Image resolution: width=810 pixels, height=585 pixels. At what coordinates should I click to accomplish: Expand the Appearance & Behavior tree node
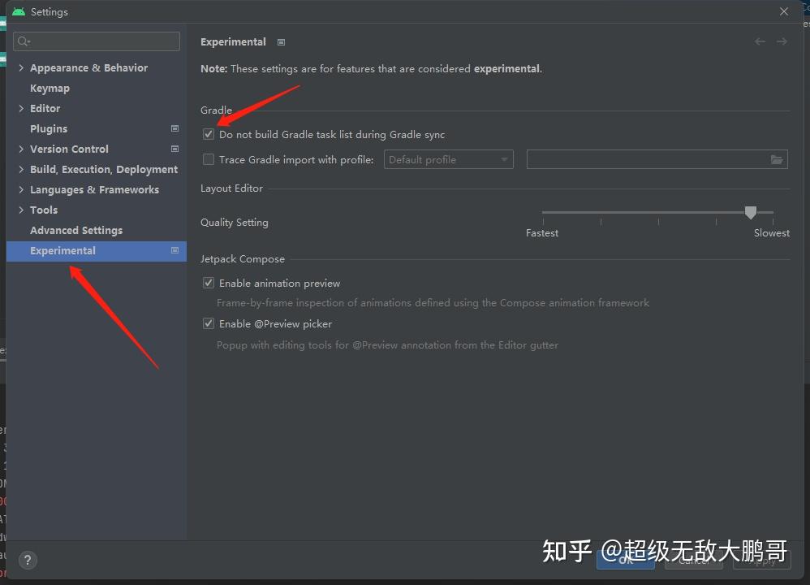[x=22, y=67]
